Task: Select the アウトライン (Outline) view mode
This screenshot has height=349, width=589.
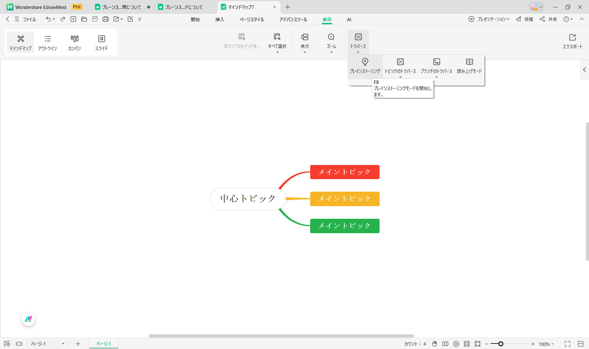Action: pos(48,42)
